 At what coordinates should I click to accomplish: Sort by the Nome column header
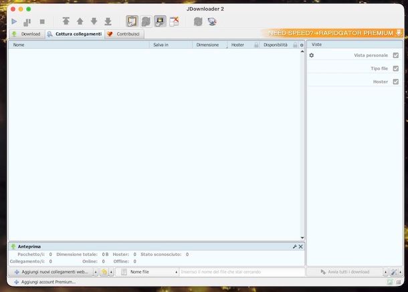79,45
